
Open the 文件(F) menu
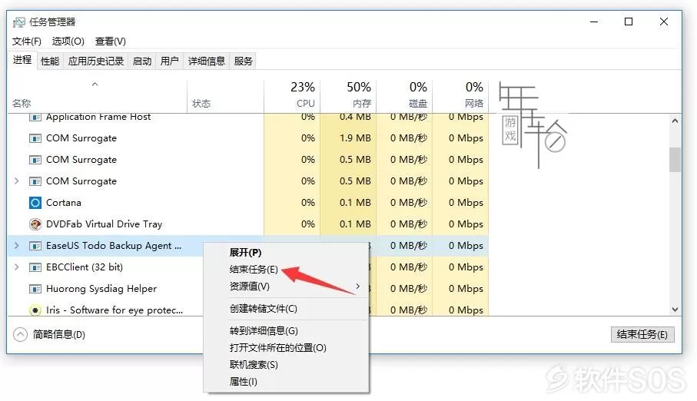point(27,41)
